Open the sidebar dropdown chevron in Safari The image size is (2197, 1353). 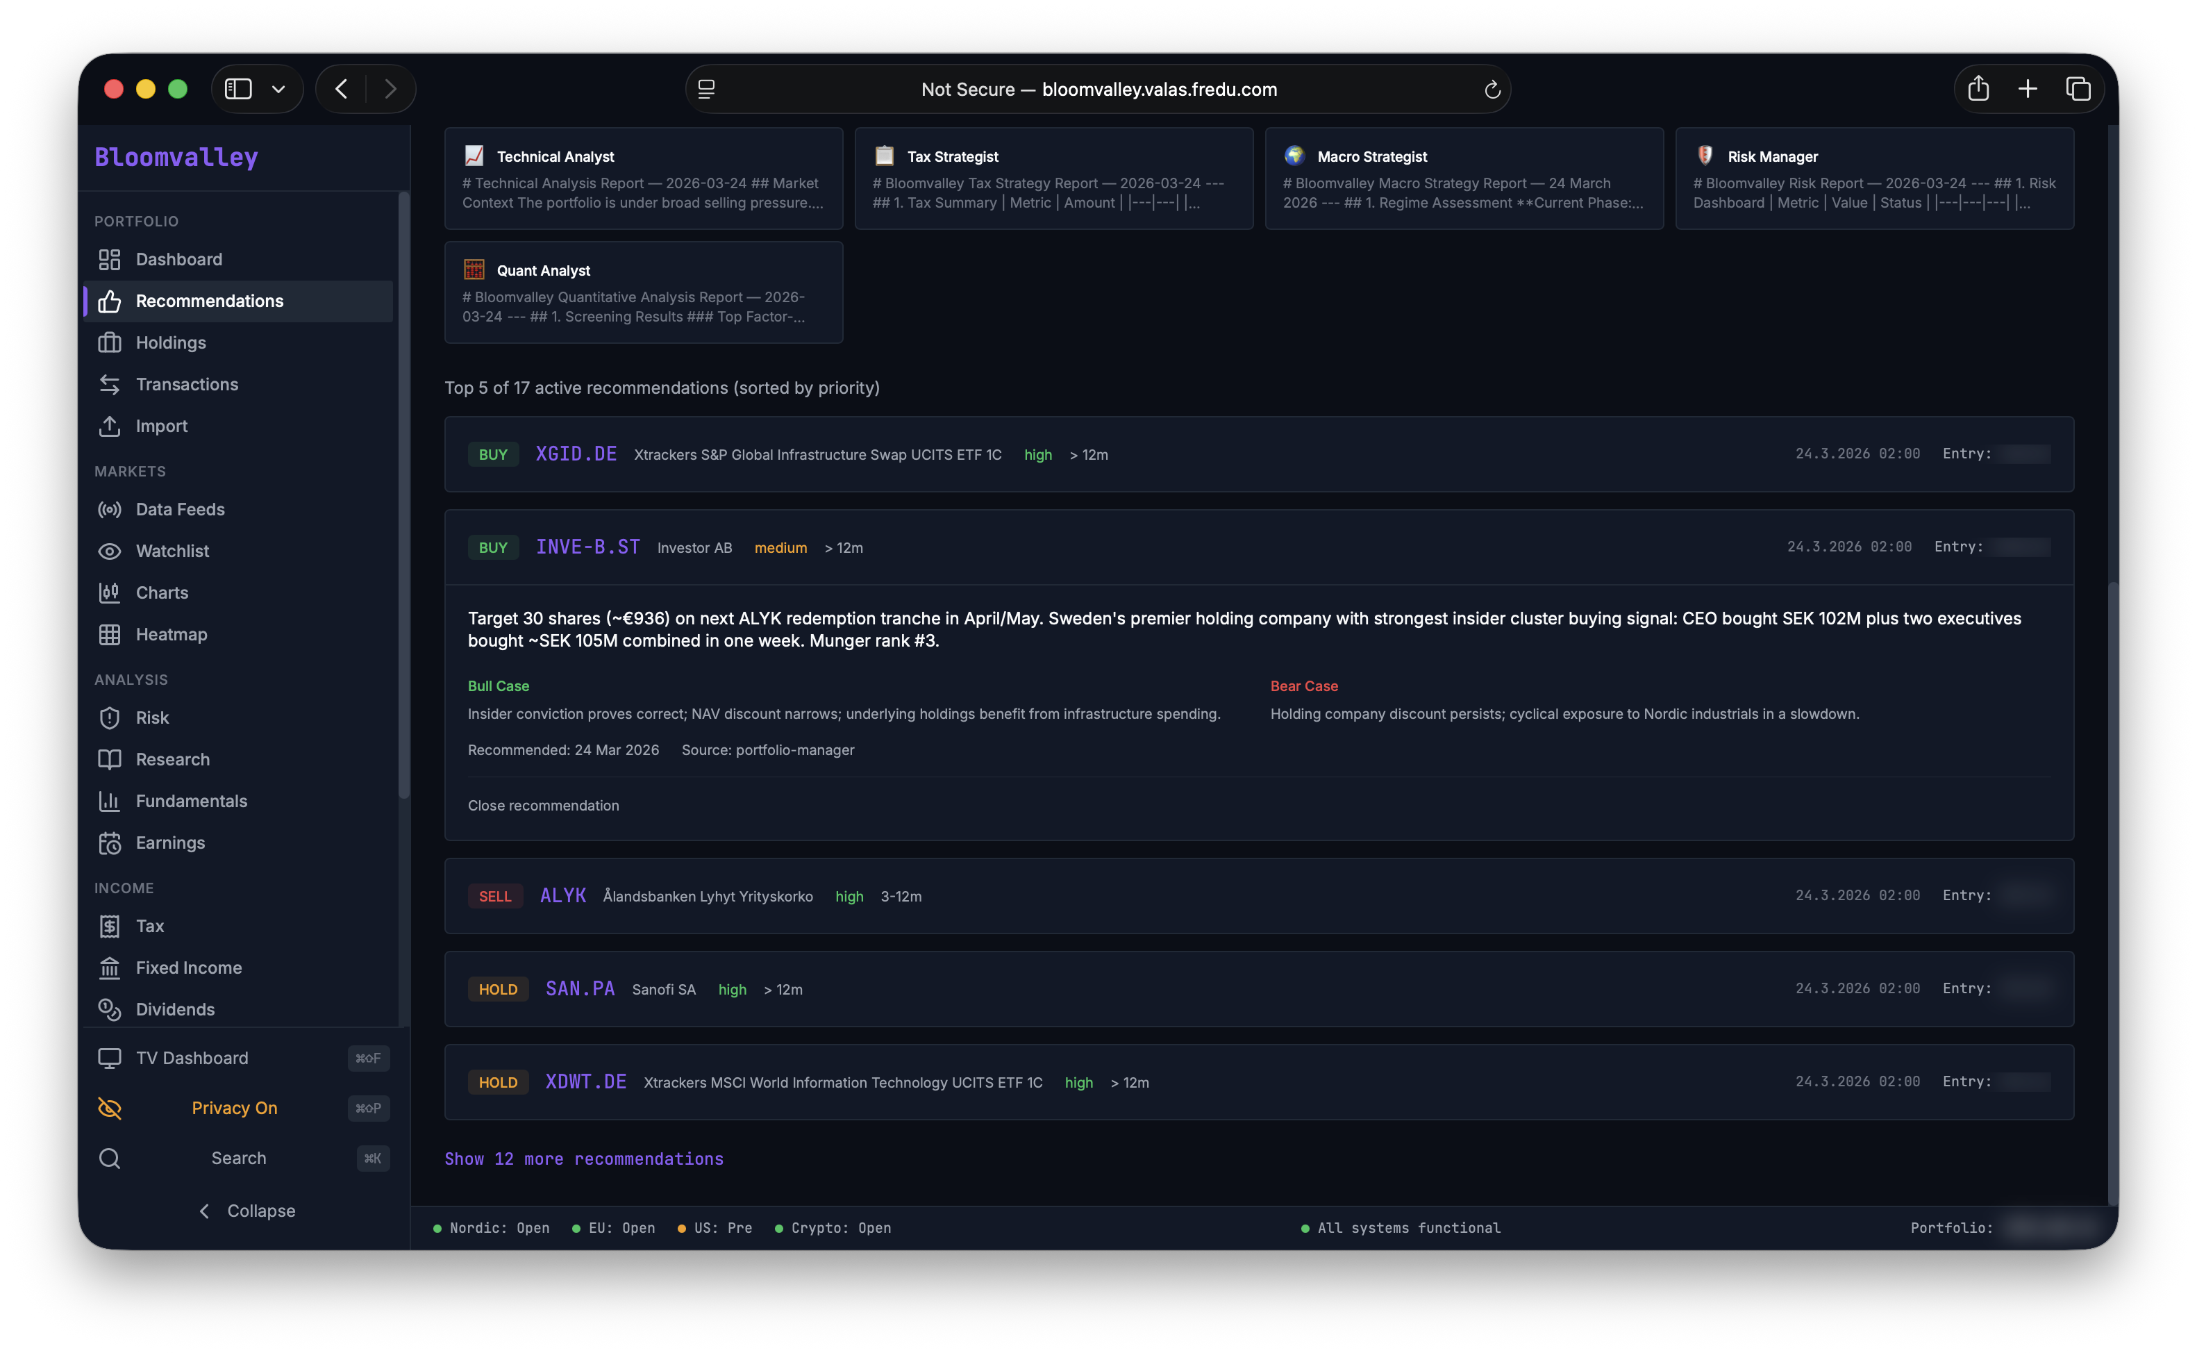278,89
